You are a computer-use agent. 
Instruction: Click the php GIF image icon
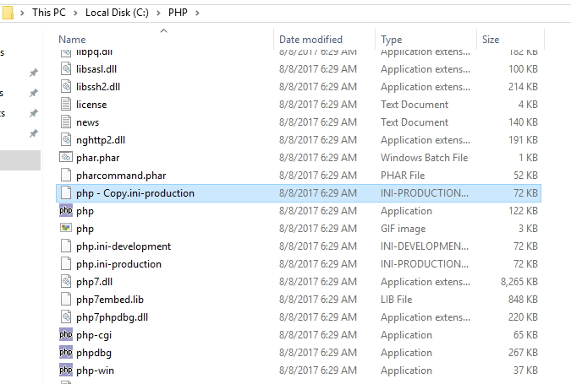coord(66,228)
